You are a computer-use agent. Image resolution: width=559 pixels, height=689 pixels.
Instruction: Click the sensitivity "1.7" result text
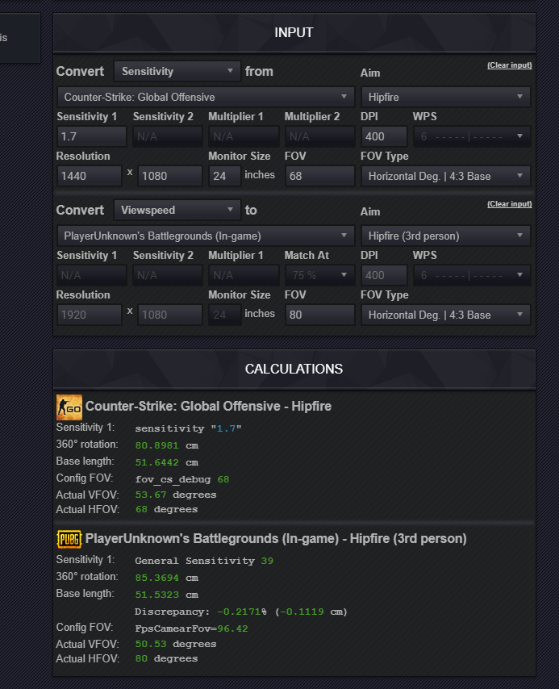click(x=188, y=428)
